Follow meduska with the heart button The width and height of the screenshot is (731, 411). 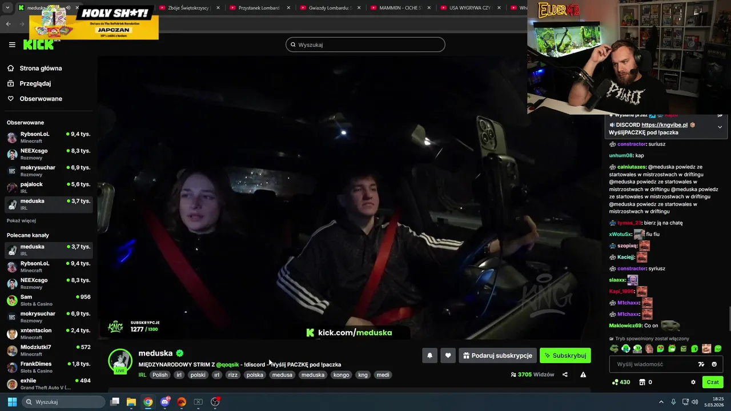pyautogui.click(x=448, y=356)
